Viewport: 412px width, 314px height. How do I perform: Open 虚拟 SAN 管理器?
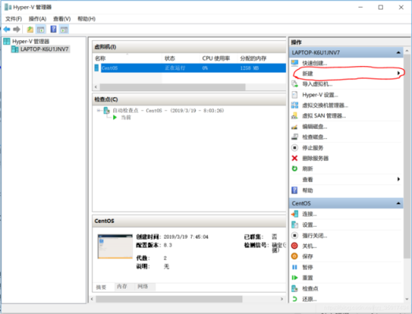coord(324,116)
